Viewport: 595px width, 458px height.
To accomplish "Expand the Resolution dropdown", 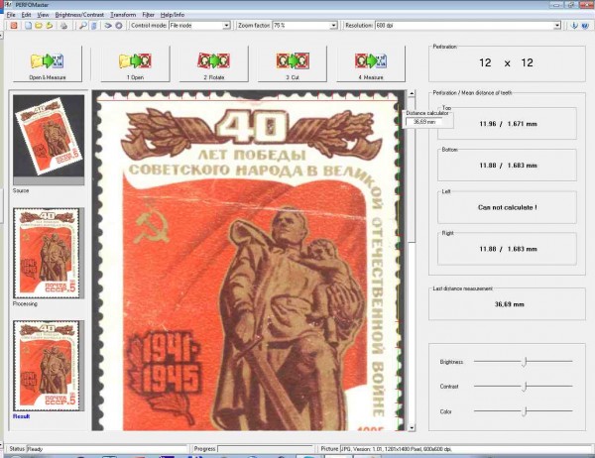I will (x=556, y=26).
